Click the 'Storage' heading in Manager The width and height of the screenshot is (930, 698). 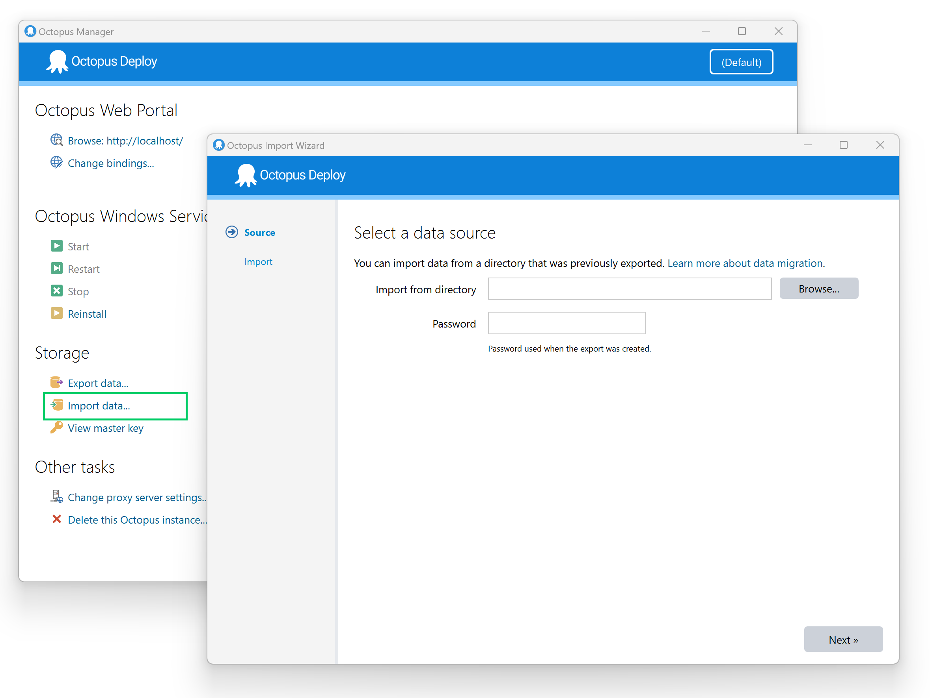click(x=62, y=353)
